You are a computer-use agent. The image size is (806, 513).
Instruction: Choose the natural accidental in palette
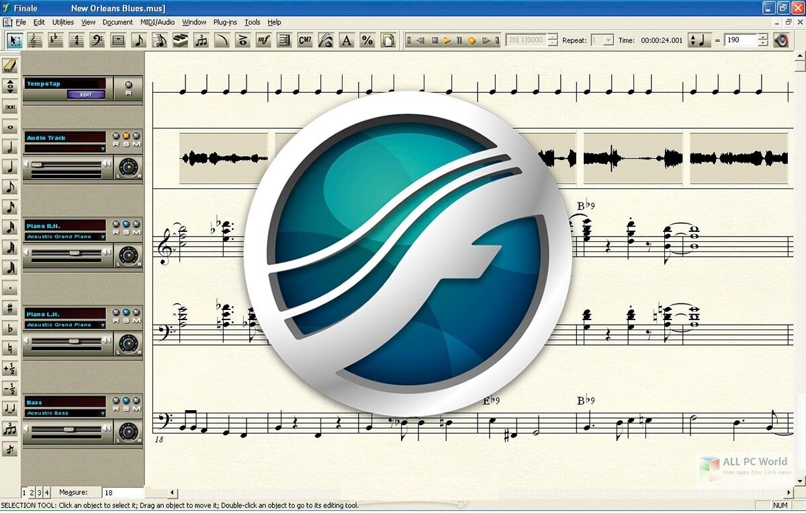[10, 348]
